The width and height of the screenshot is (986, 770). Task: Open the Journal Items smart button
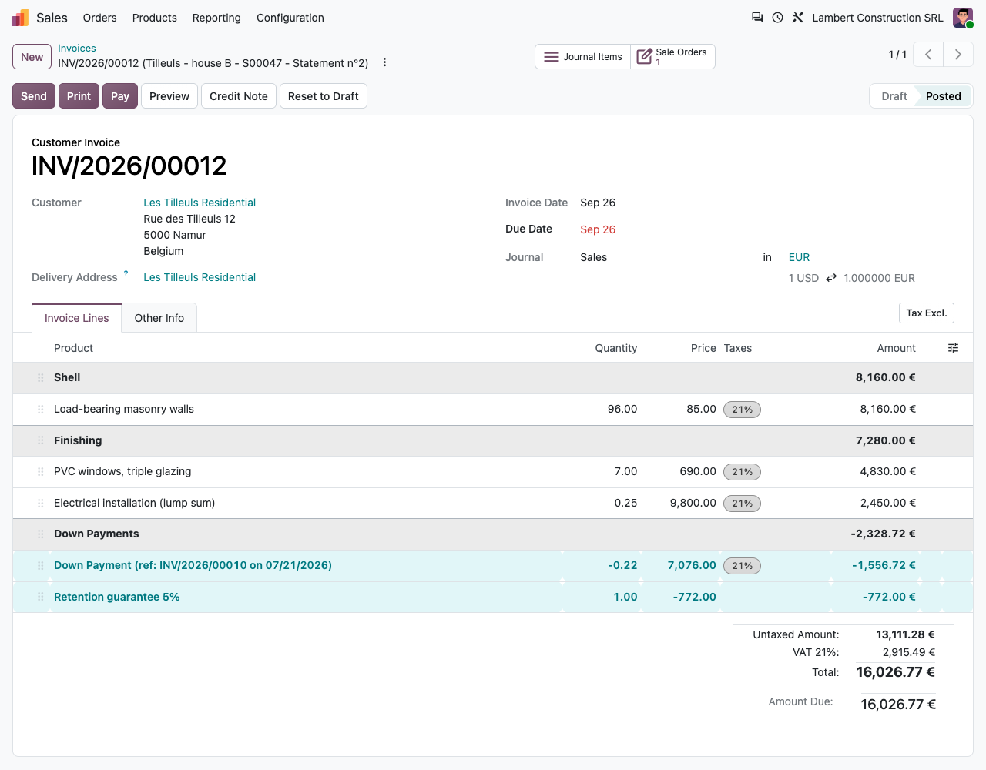582,56
